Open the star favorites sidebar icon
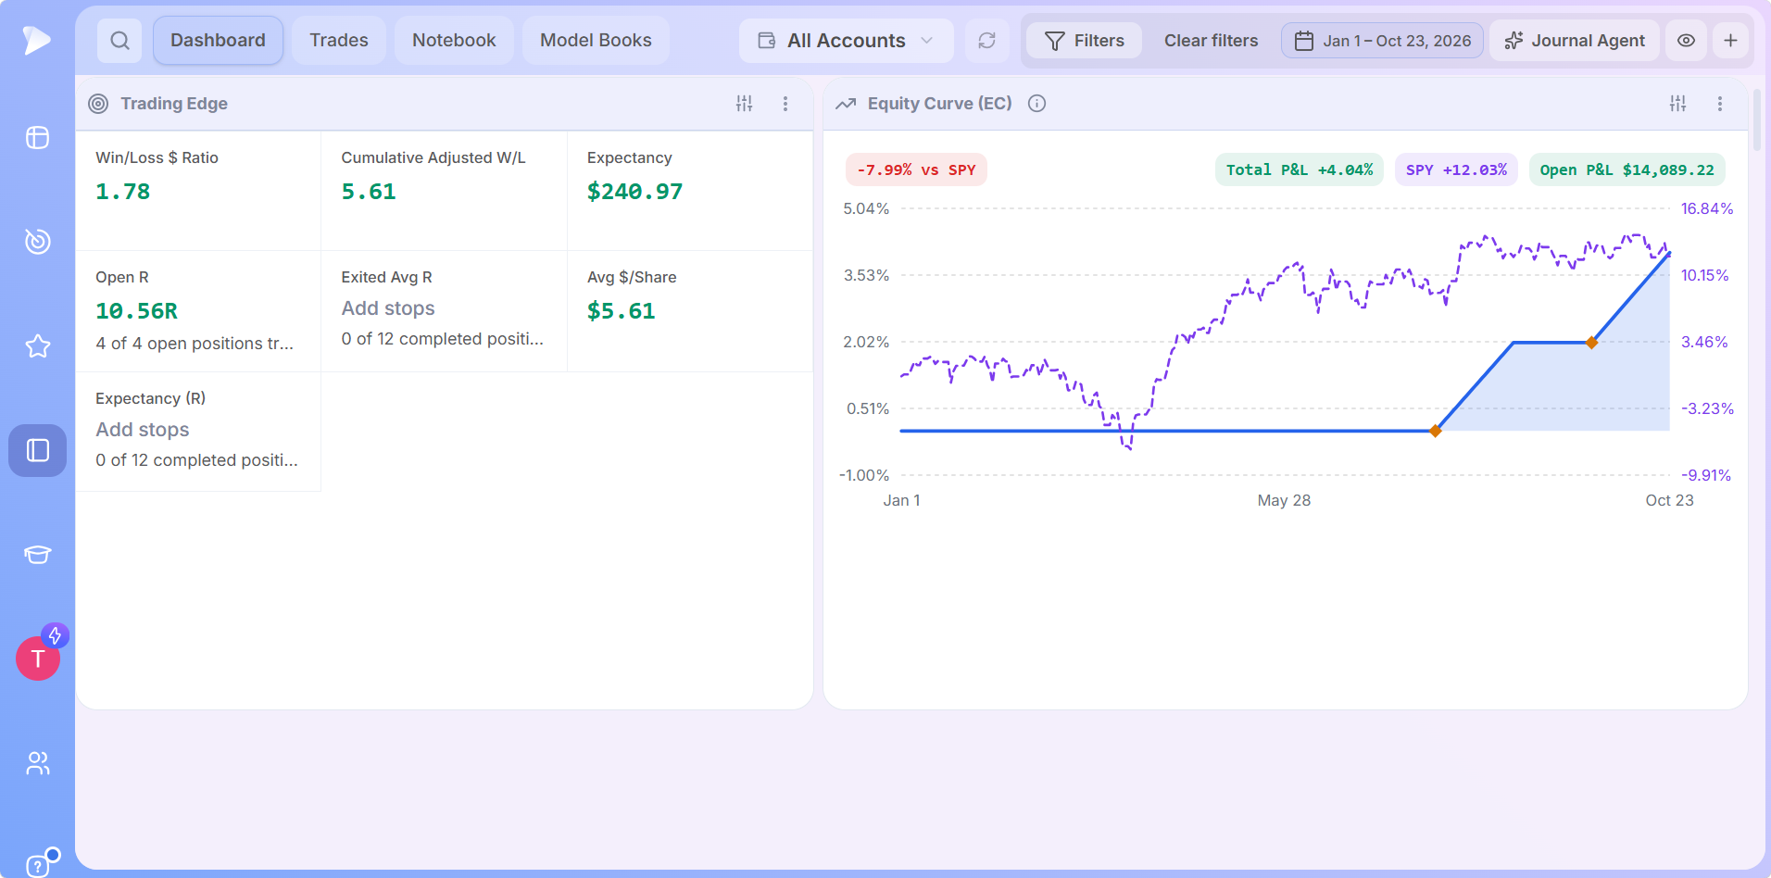The width and height of the screenshot is (1771, 878). point(37,346)
